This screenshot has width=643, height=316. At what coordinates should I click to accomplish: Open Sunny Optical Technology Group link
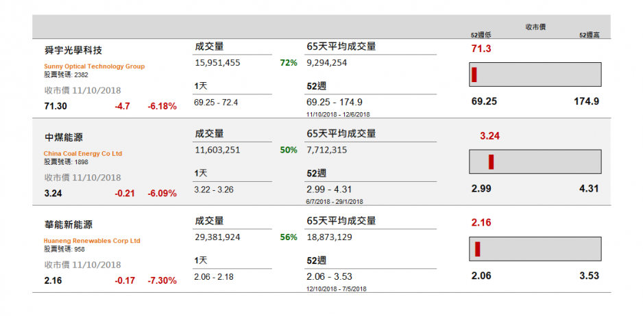[x=95, y=66]
